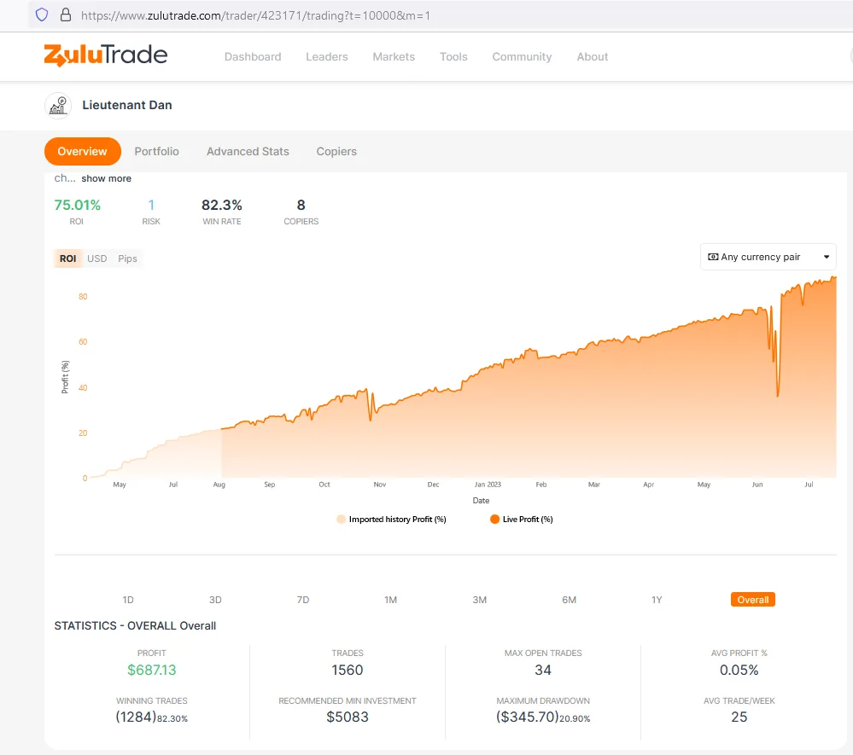Select the 1D statistics period
The height and width of the screenshot is (755, 853).
pos(128,600)
